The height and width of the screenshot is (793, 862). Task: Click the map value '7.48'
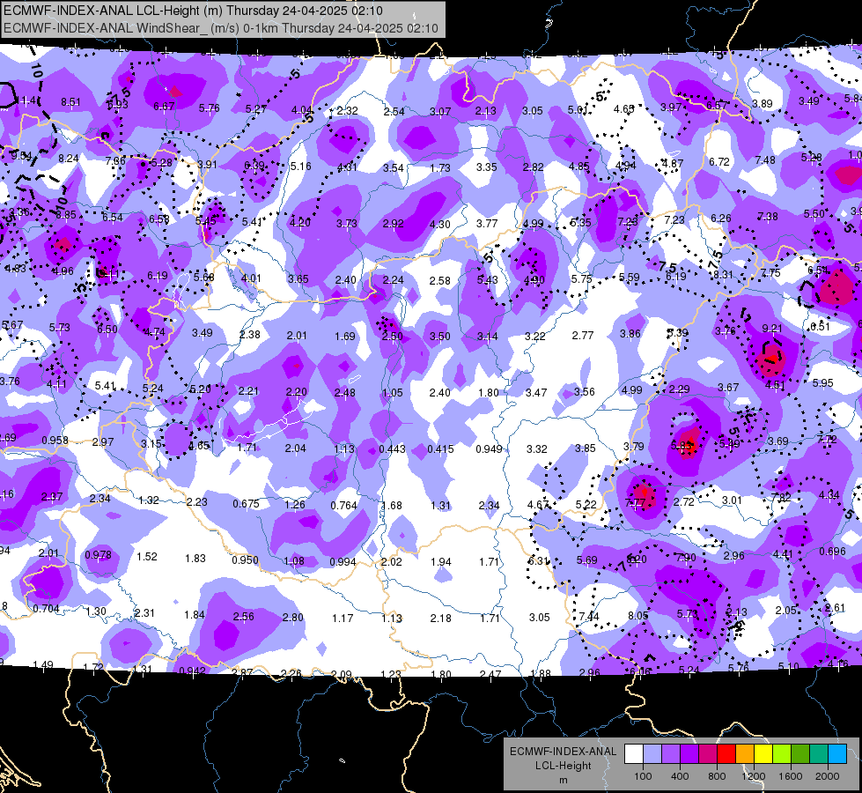point(765,160)
